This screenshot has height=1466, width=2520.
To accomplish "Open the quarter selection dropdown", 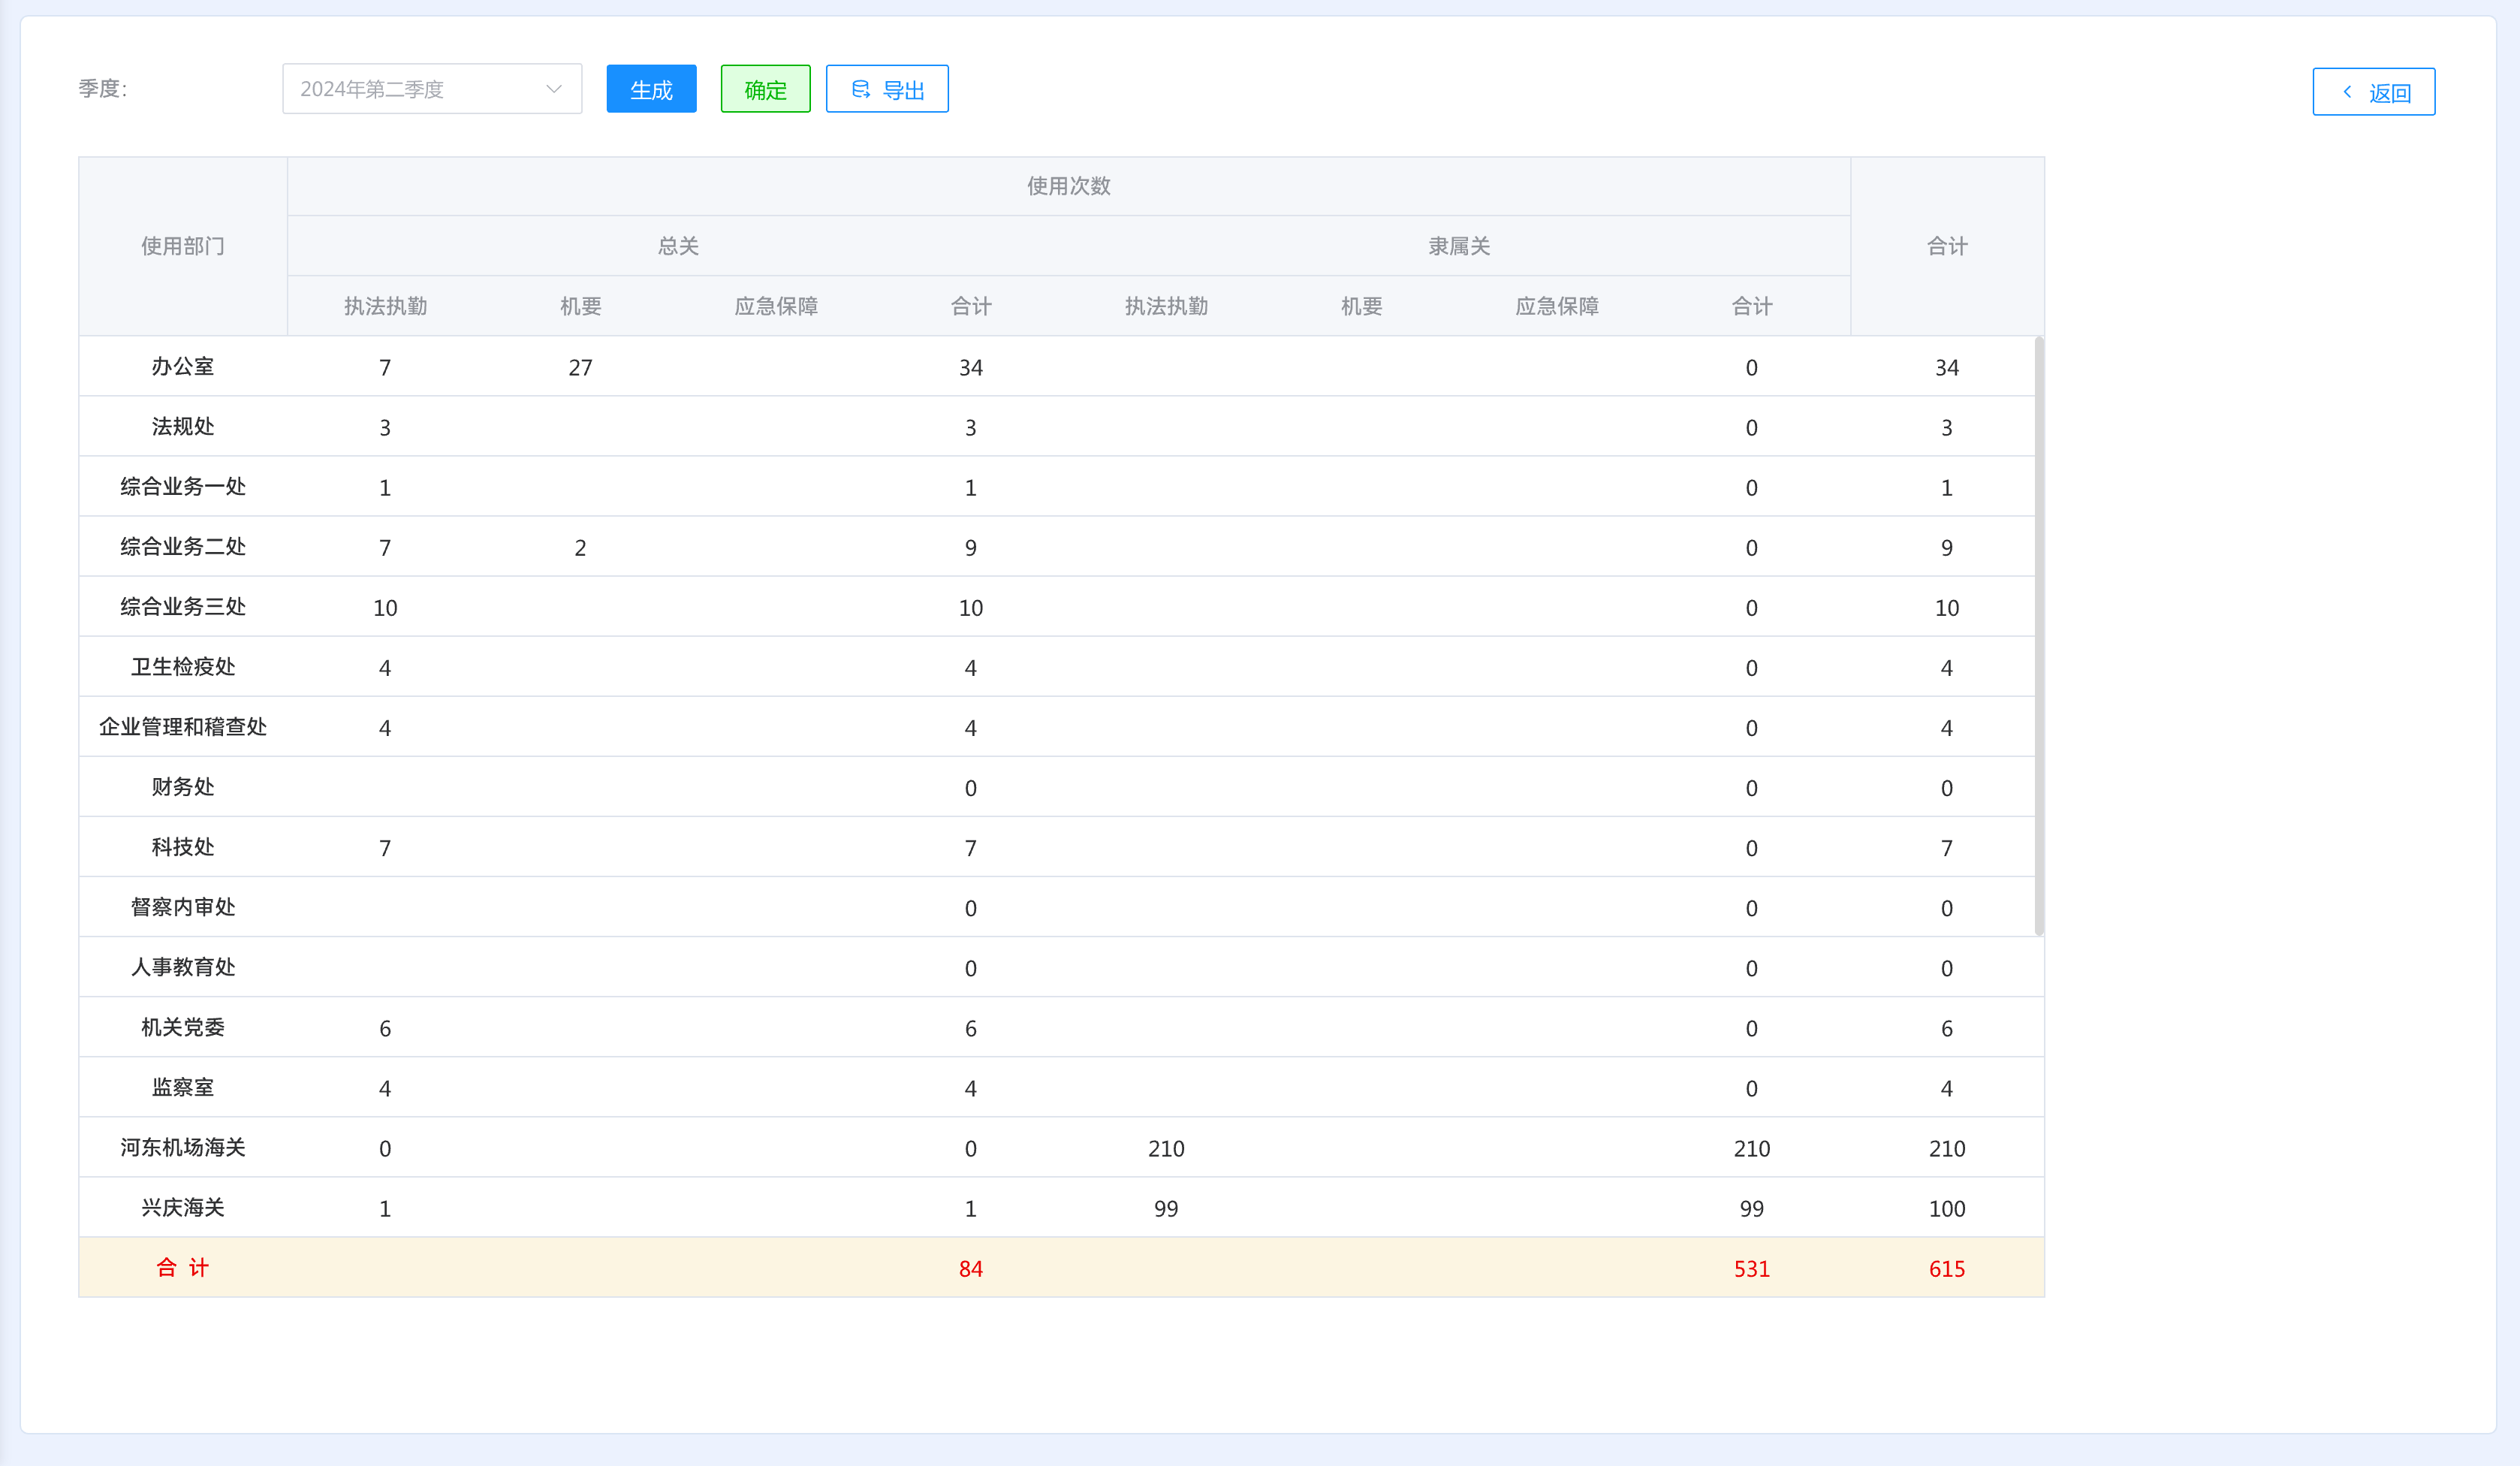I will [431, 89].
